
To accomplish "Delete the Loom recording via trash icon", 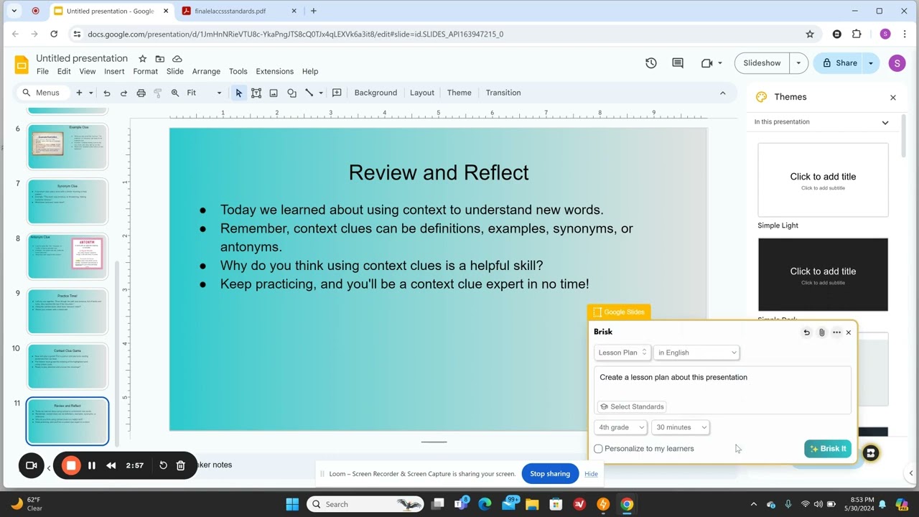I will pyautogui.click(x=181, y=465).
